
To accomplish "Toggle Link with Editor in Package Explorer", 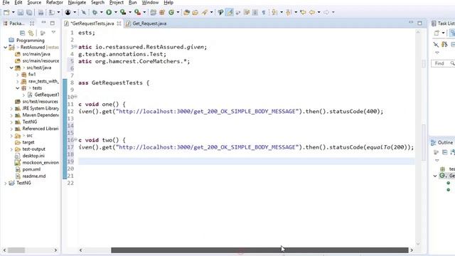I will point(31,33).
